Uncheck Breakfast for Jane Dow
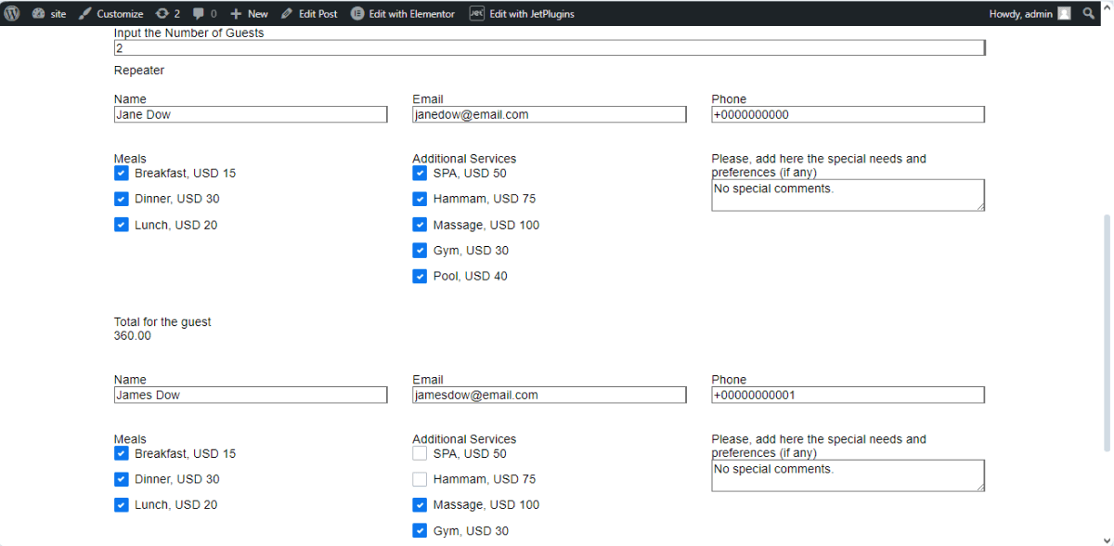Screen dimensions: 1114x546 click(122, 174)
